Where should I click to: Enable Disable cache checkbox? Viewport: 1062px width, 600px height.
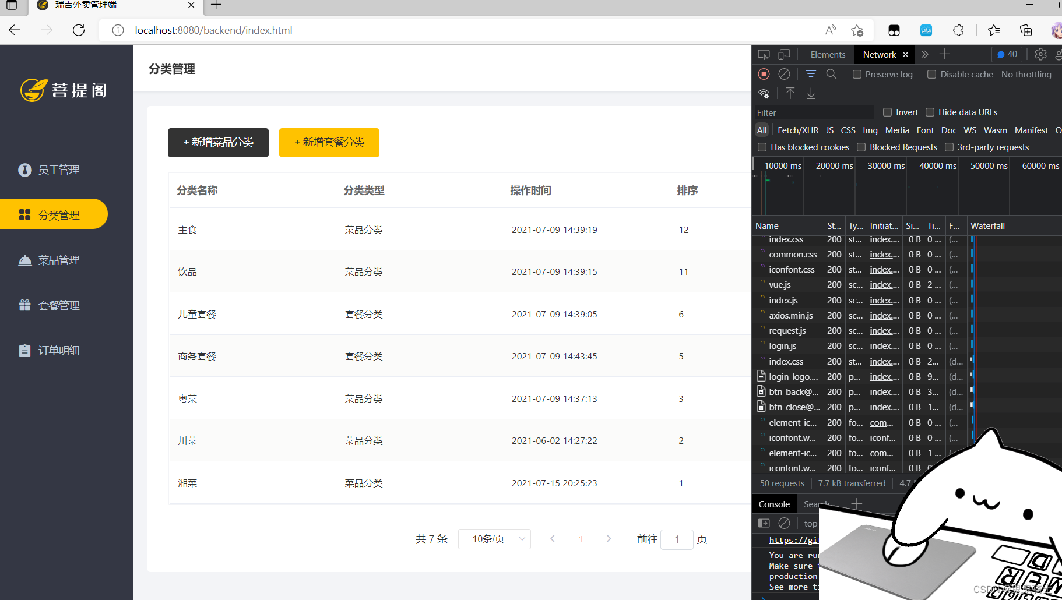(931, 75)
